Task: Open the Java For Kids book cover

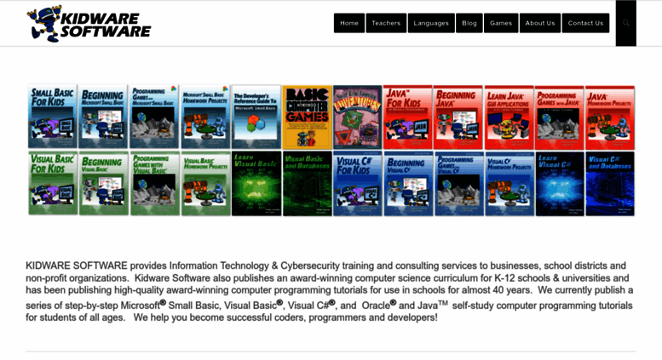Action: pyautogui.click(x=408, y=117)
